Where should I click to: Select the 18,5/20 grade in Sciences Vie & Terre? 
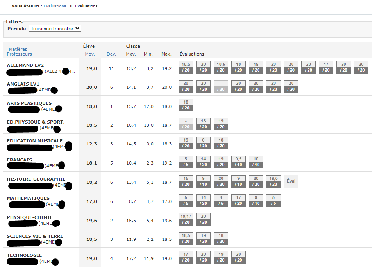pyautogui.click(x=186, y=239)
